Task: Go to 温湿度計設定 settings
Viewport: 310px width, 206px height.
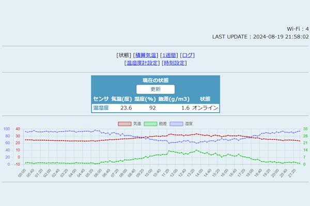Action: 142,63
